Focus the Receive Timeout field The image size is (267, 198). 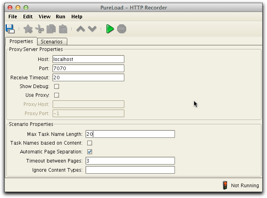pos(88,78)
